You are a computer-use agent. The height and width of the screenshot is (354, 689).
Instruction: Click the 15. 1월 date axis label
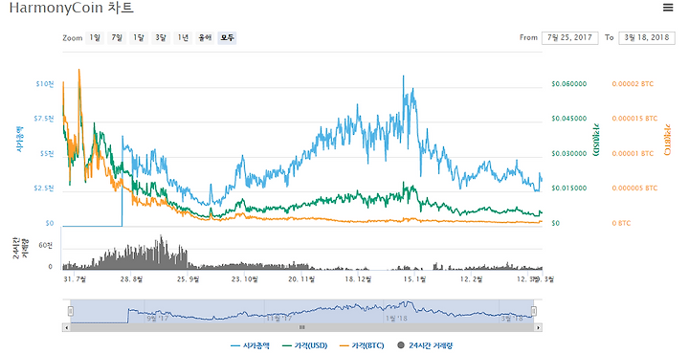pyautogui.click(x=414, y=279)
